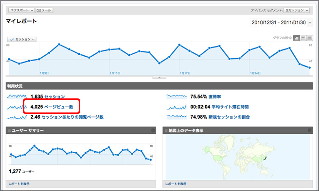Viewport: 319px width, 191px height.
Task: Close the 地図上のデータ表示 widget
Action: pyautogui.click(x=310, y=130)
